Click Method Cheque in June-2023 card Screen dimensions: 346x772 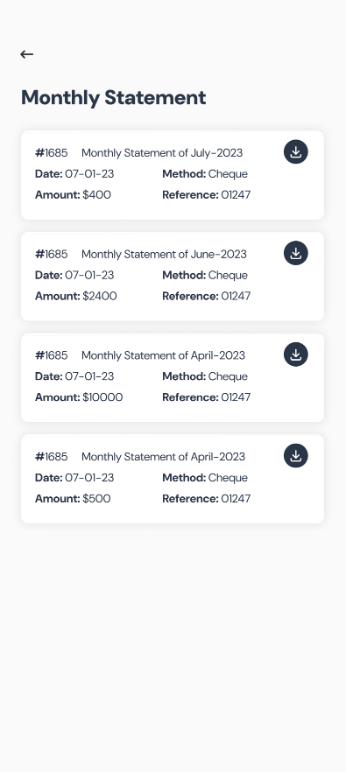coord(205,275)
